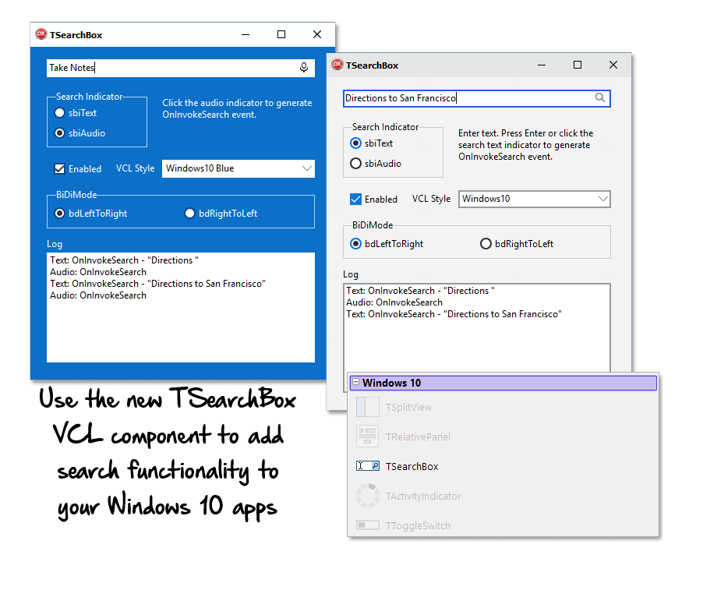Open VCL Style dropdown showing Windows10 Blue
Image resolution: width=703 pixels, height=615 pixels.
point(238,168)
